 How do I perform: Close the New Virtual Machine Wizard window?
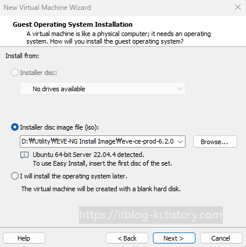[x=238, y=7]
